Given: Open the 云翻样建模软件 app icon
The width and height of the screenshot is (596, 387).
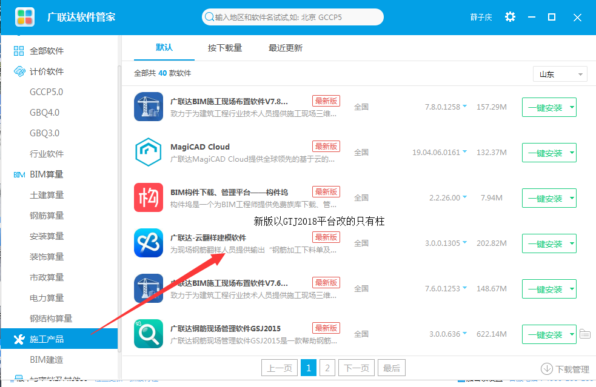Looking at the screenshot, I should click(149, 243).
